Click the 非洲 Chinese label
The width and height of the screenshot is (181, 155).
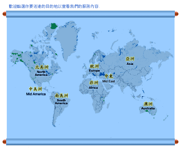94,83
